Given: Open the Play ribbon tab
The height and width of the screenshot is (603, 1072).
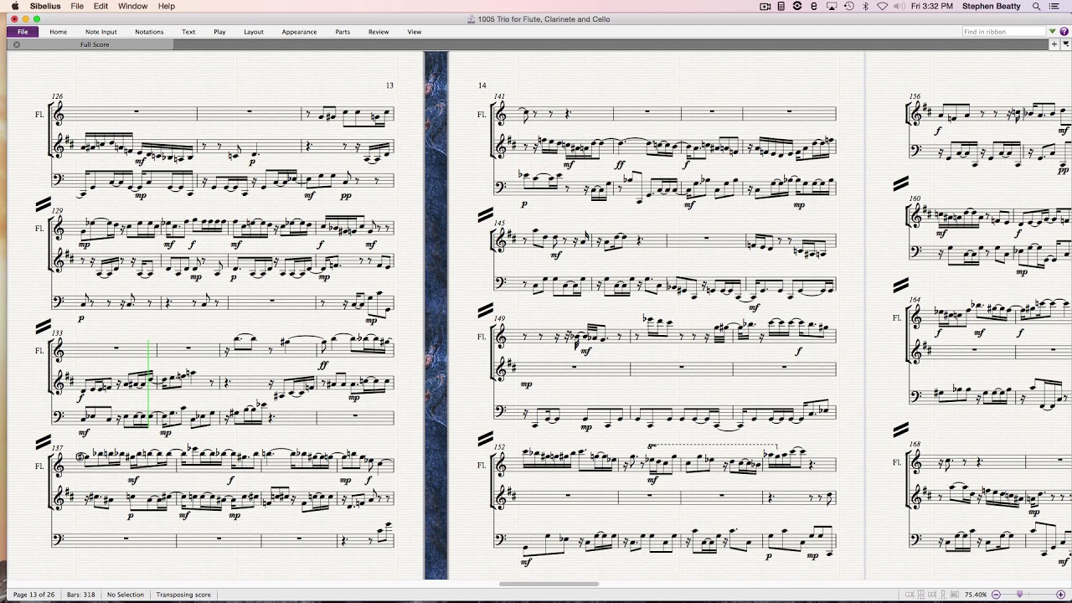Looking at the screenshot, I should click(x=219, y=32).
